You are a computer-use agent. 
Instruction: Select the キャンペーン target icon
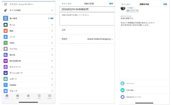point(6,67)
